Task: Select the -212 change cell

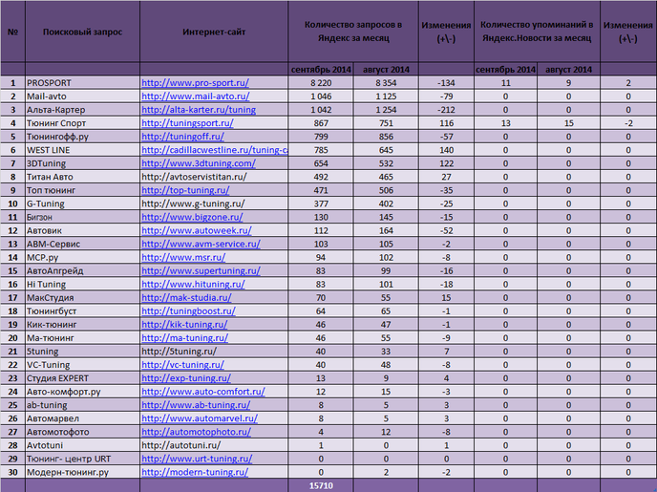Action: (x=446, y=110)
